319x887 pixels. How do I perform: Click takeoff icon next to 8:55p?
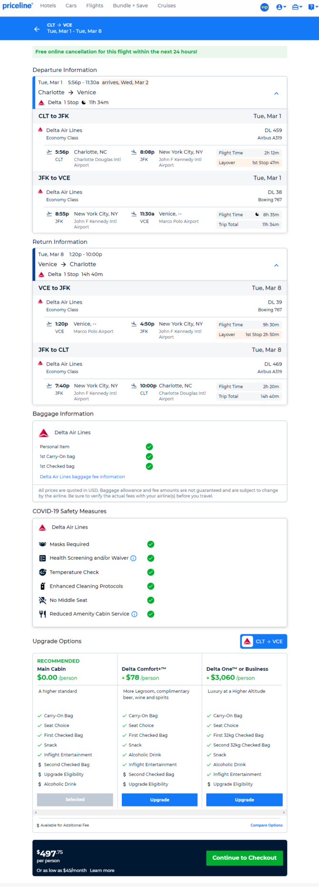click(49, 214)
